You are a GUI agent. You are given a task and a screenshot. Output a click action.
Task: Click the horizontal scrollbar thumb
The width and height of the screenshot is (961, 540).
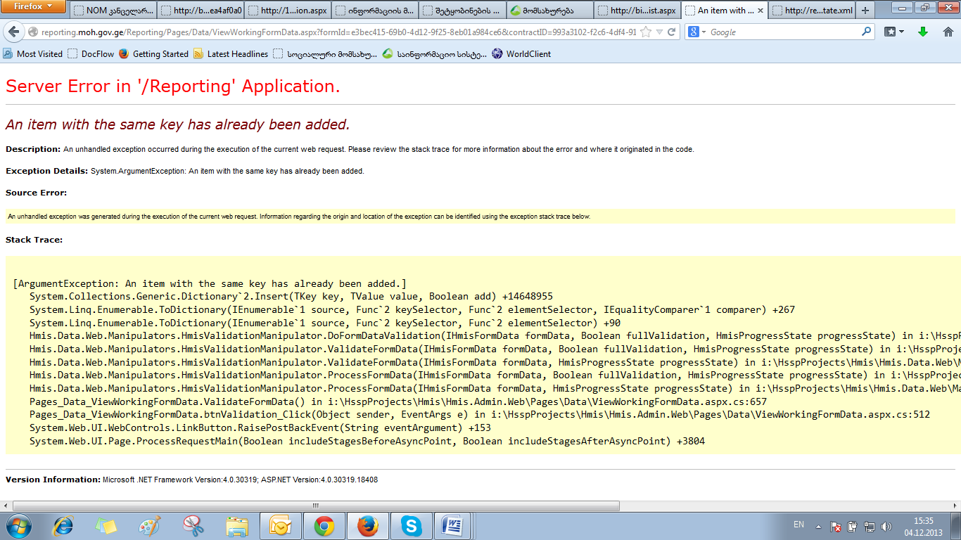[x=316, y=506]
